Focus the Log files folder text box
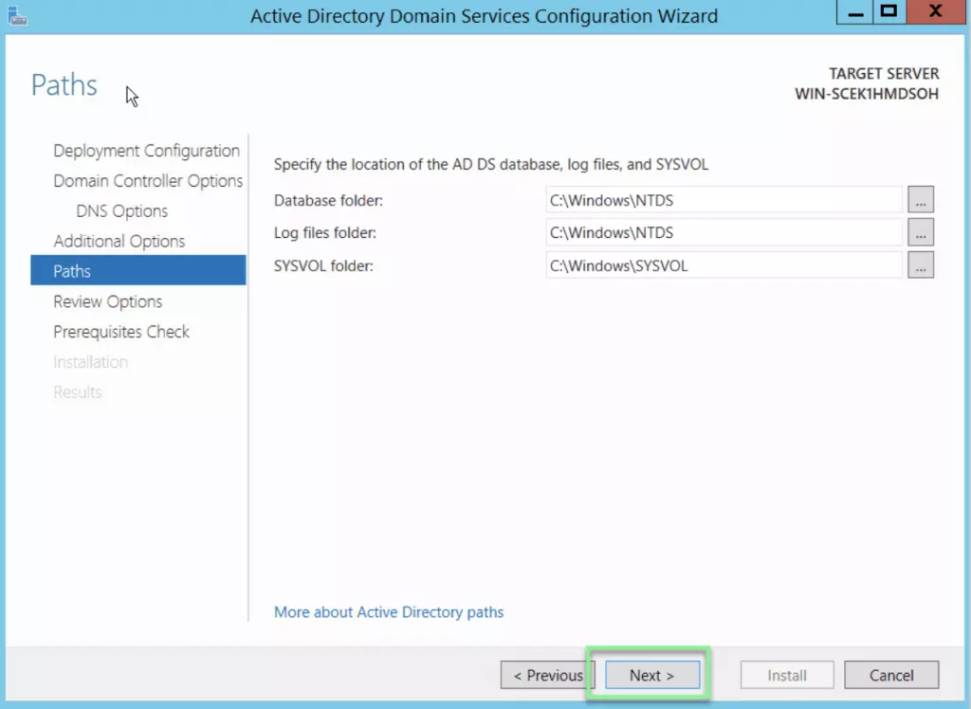The image size is (971, 709). coord(724,232)
